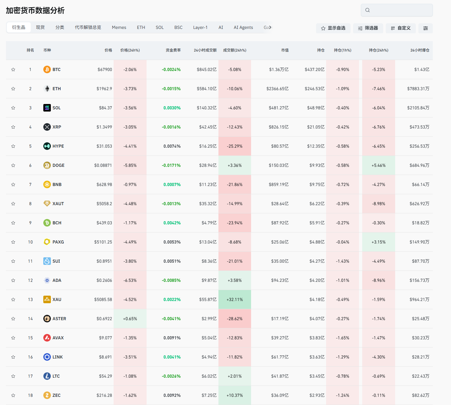The height and width of the screenshot is (405, 451).
Task: Select the Memes category tab
Action: tap(119, 27)
